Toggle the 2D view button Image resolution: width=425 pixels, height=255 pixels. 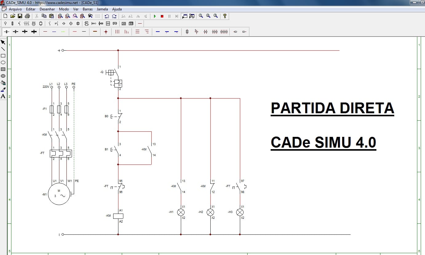tap(124, 23)
